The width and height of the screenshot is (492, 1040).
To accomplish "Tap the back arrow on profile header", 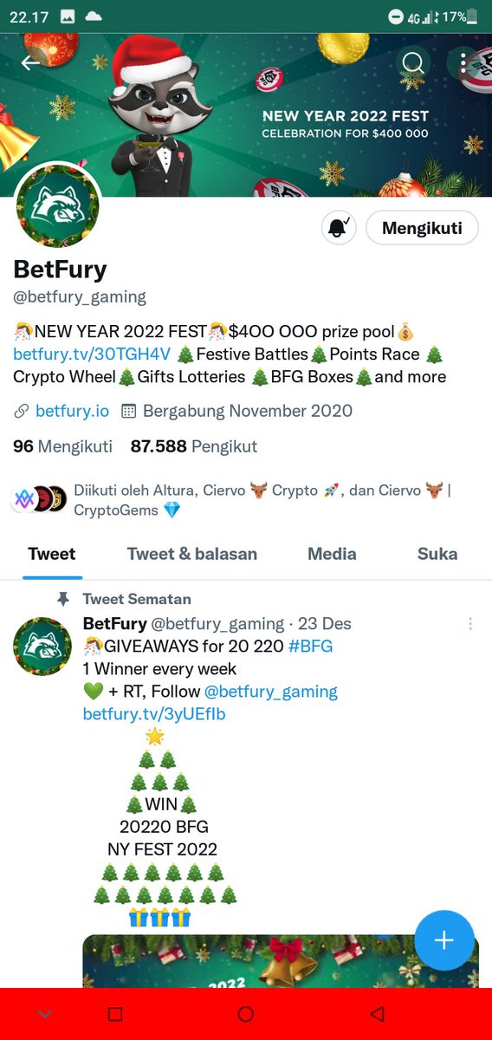I will [32, 62].
